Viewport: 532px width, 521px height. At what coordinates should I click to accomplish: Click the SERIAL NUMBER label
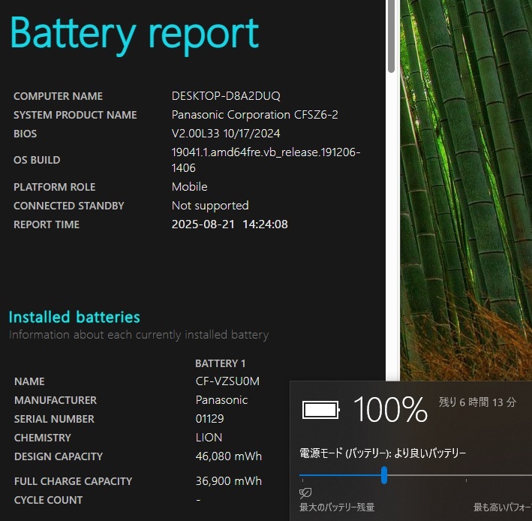pos(54,419)
